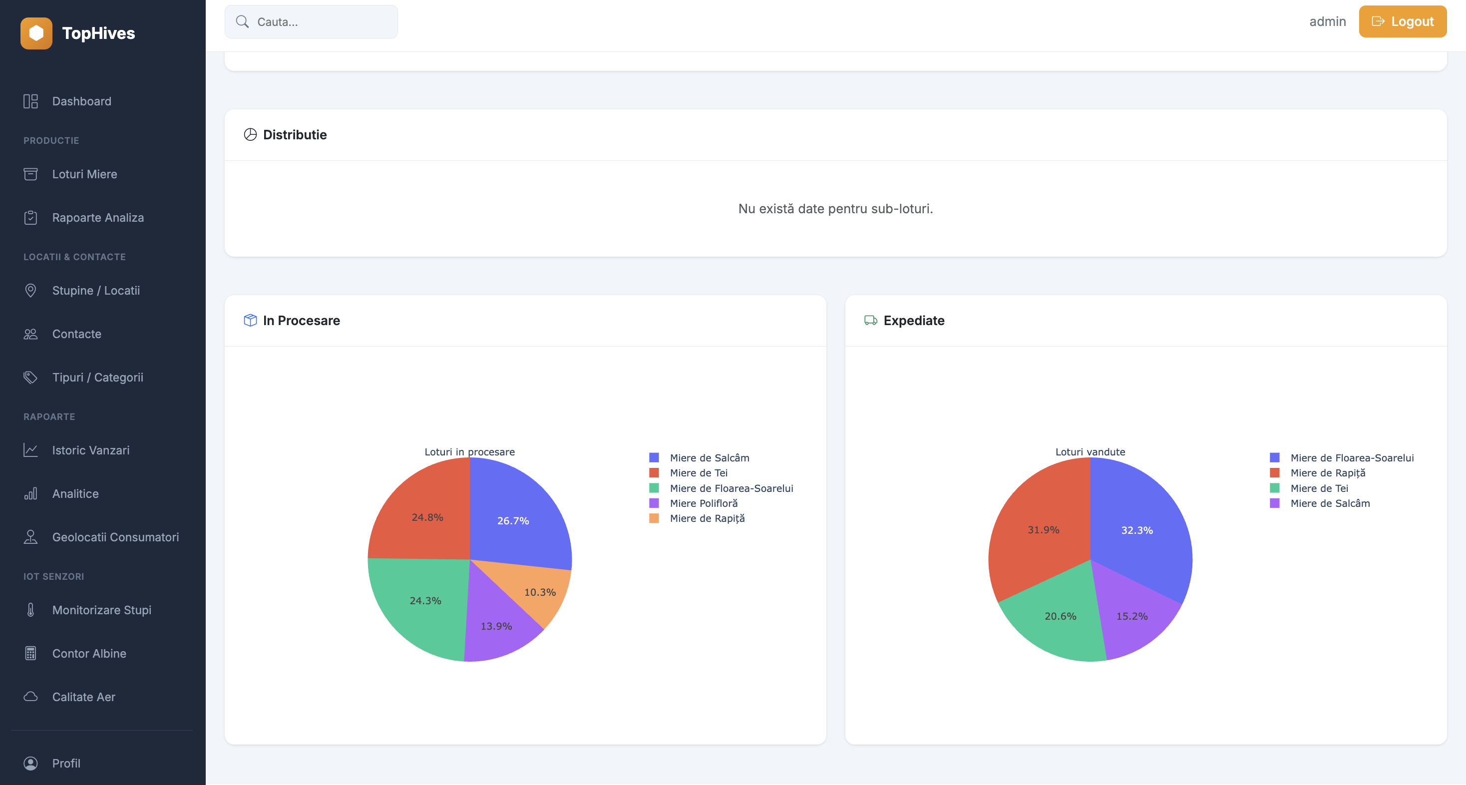The width and height of the screenshot is (1466, 785).
Task: Toggle Miere de Salcâm legend in procesare chart
Action: click(709, 458)
